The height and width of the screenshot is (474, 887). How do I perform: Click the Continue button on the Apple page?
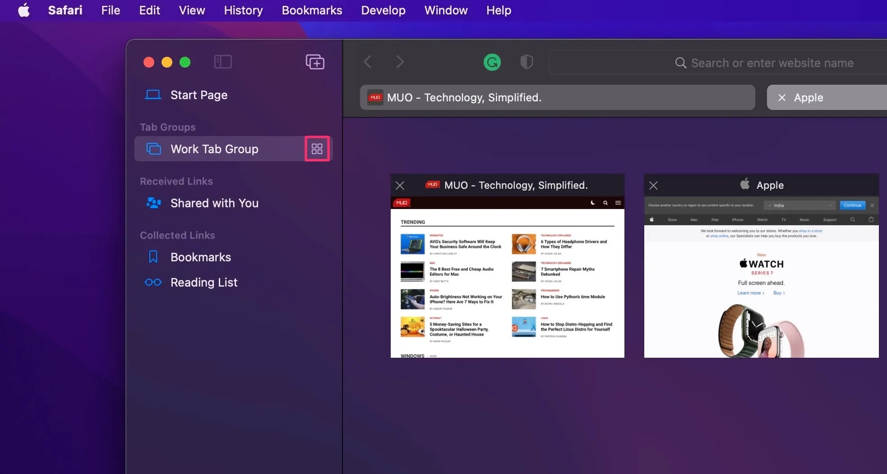click(853, 205)
